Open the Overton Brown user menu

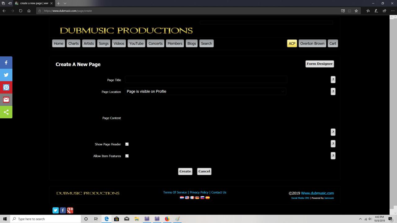312,44
